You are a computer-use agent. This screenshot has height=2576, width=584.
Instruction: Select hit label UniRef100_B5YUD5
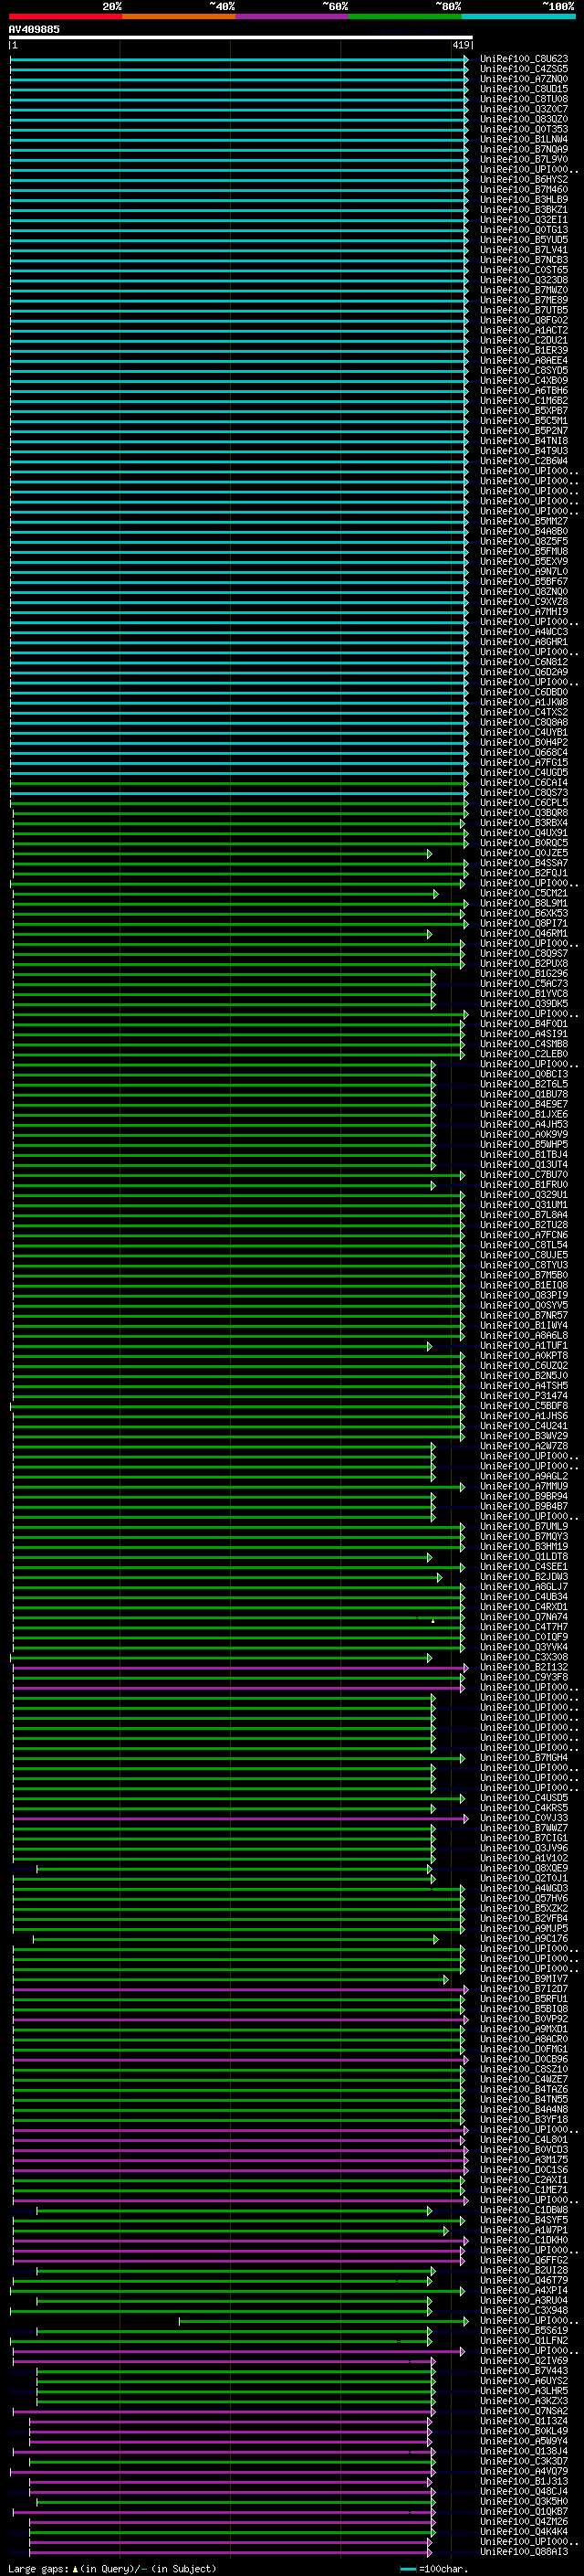(x=524, y=240)
